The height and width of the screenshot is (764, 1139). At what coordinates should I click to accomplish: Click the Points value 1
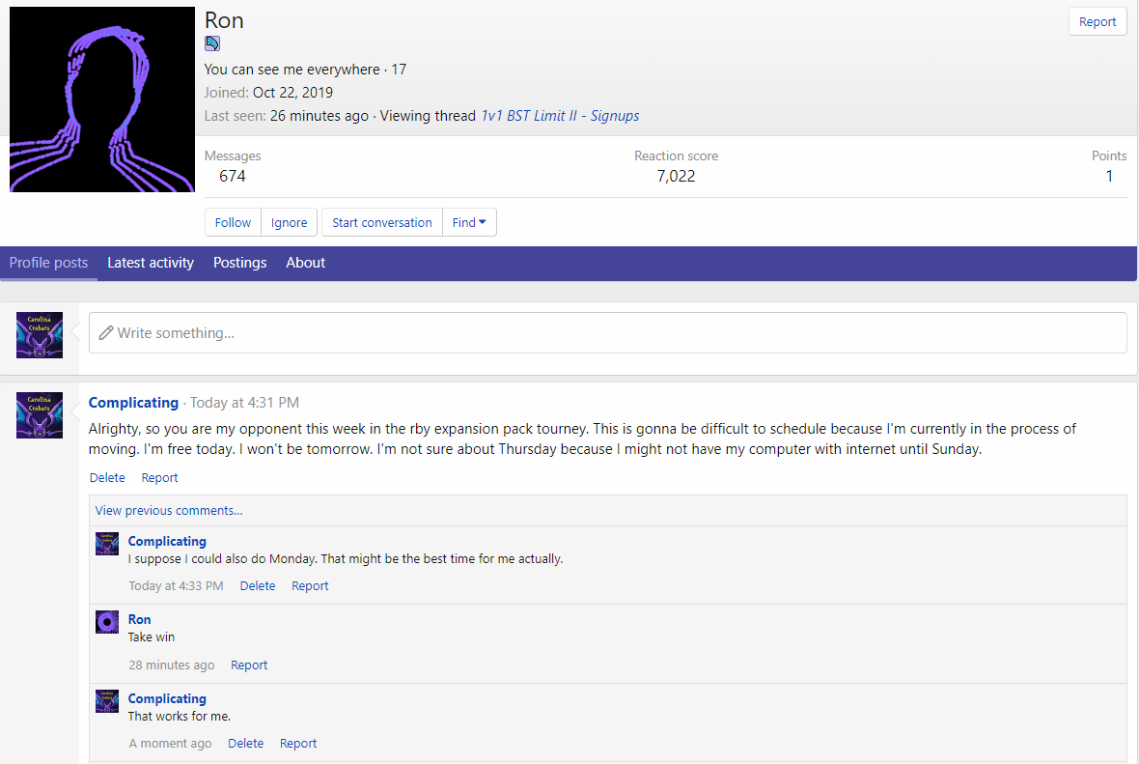[x=1109, y=176]
